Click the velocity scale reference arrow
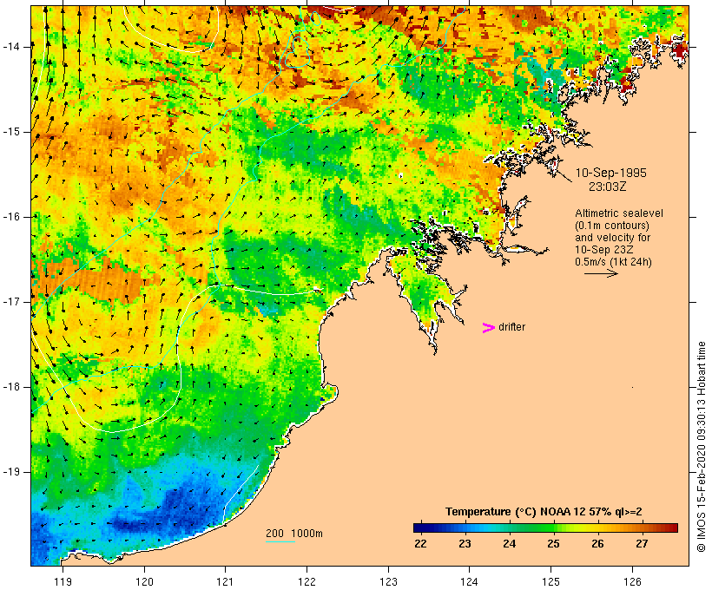The height and width of the screenshot is (590, 712). pos(601,273)
